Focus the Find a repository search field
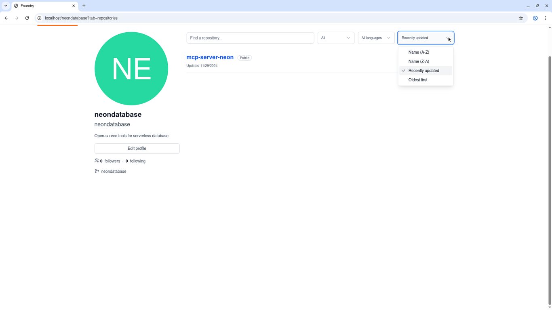The image size is (552, 310). 250,38
